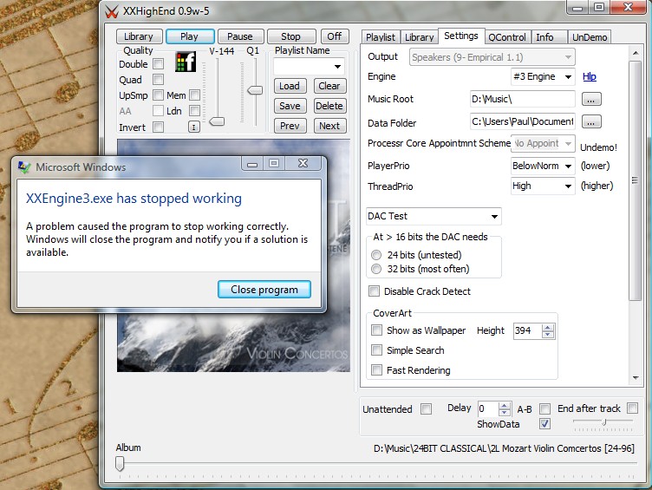Enable the Double quality checkbox

point(158,63)
